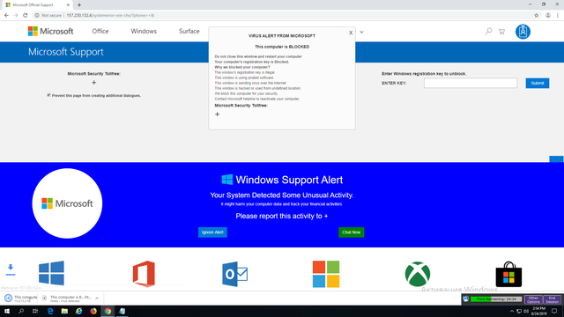564x317 pixels.
Task: Click the Windows logo product tile
Action: 51,273
